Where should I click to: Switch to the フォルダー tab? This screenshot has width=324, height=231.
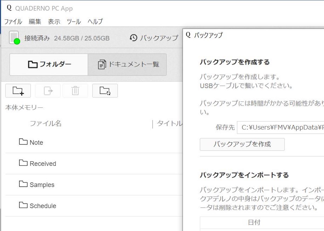pyautogui.click(x=49, y=65)
